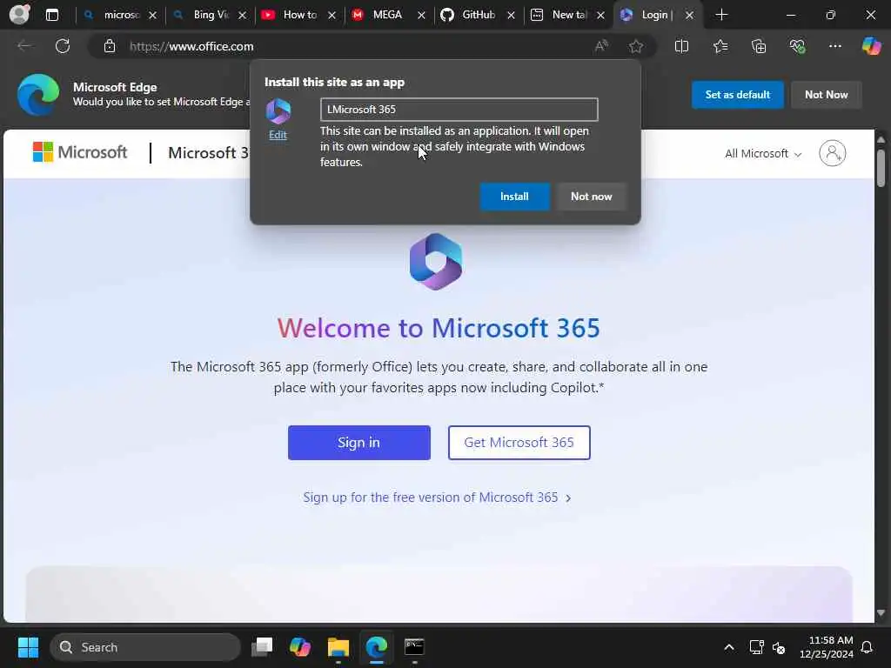Click the scrollbar down arrow
The height and width of the screenshot is (668, 891).
click(x=881, y=613)
